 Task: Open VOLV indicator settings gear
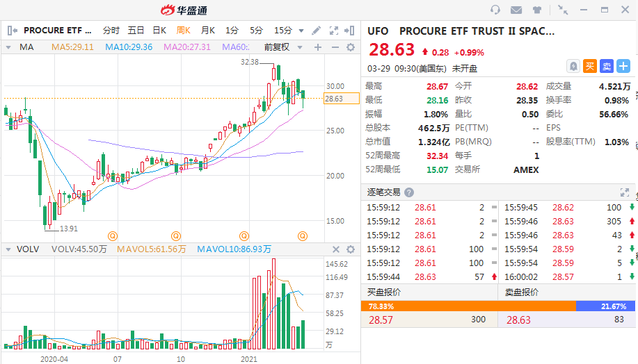[x=351, y=249]
